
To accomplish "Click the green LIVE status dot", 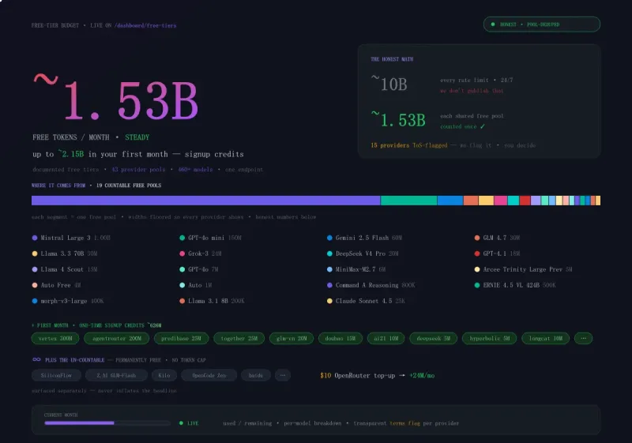I will click(181, 423).
